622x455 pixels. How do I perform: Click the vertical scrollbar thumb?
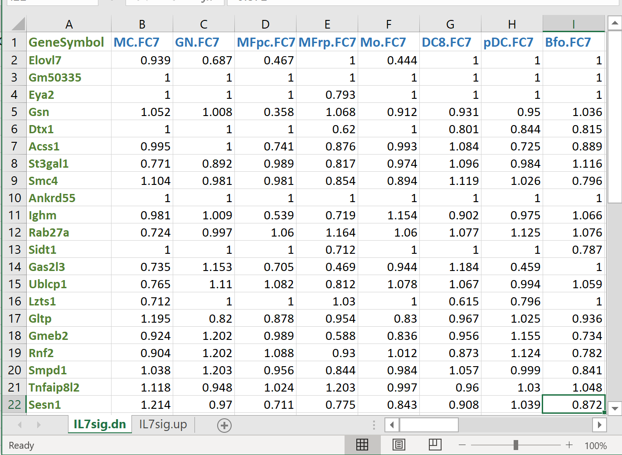(x=614, y=116)
